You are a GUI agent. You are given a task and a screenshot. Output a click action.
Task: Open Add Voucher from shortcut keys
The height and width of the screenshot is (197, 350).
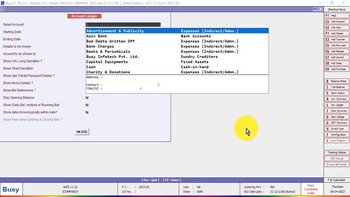coord(337,39)
